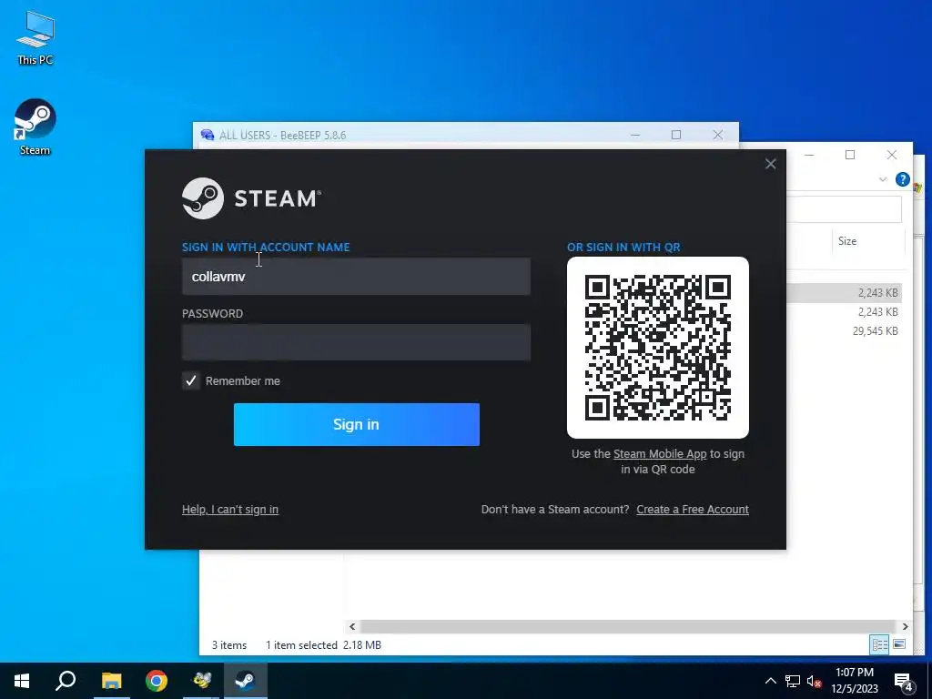Switch to BeeBEEP on the taskbar

click(x=201, y=681)
